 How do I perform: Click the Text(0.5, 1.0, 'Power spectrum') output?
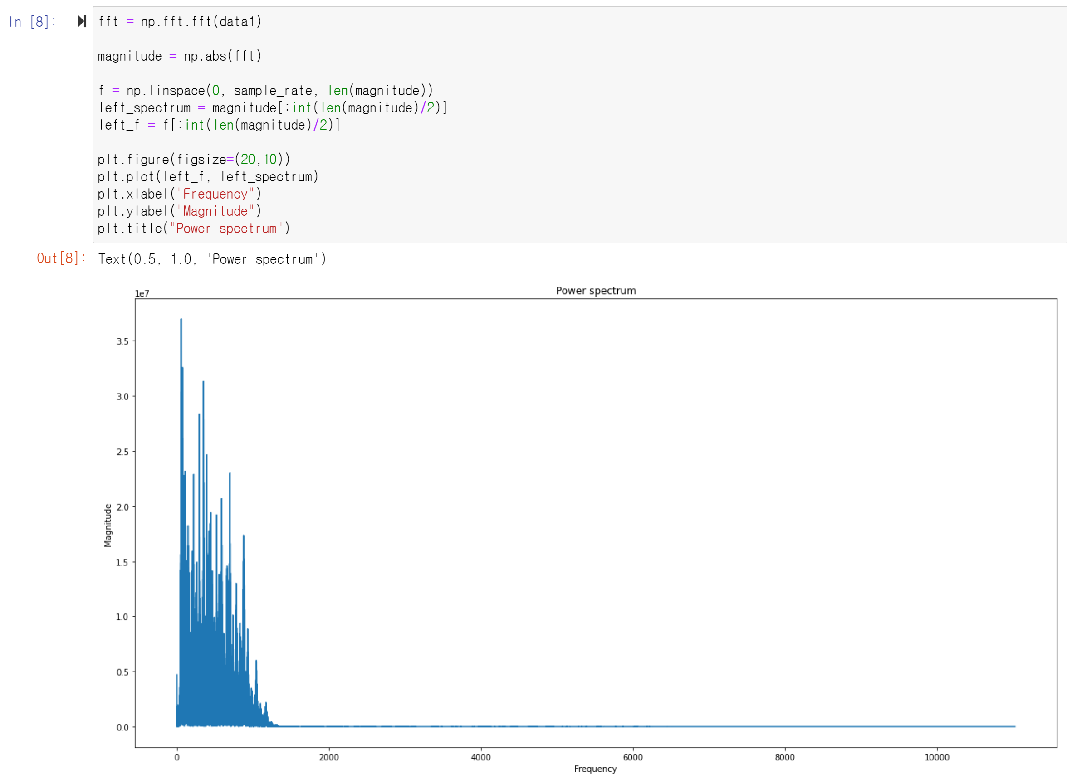pyautogui.click(x=212, y=259)
